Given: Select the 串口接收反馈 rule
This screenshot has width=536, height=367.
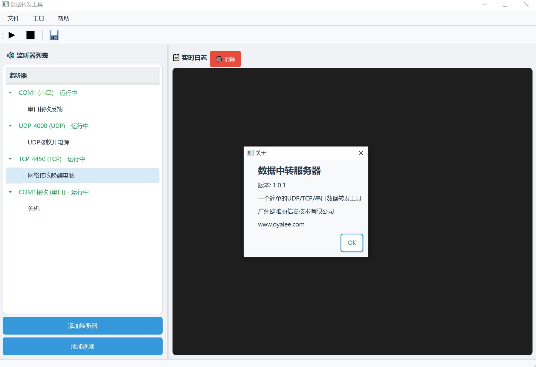Looking at the screenshot, I should 45,109.
